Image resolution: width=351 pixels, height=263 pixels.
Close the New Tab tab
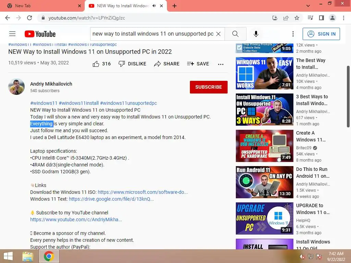pyautogui.click(x=80, y=6)
